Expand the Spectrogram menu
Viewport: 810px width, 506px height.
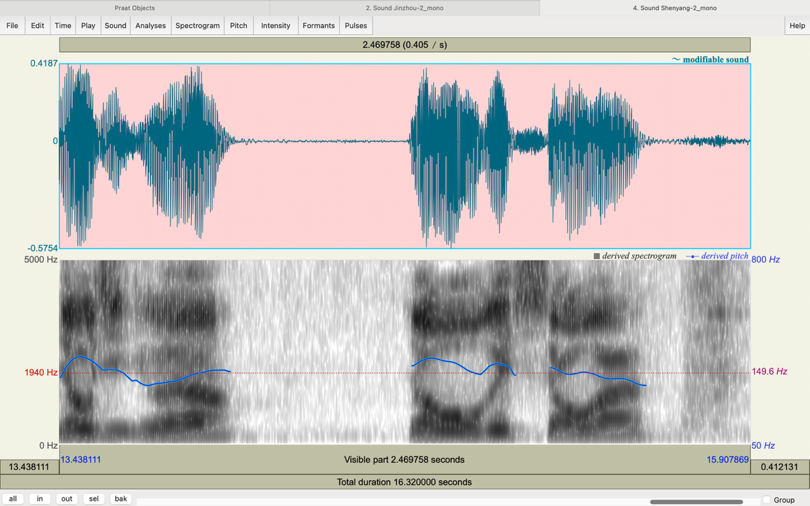point(197,25)
